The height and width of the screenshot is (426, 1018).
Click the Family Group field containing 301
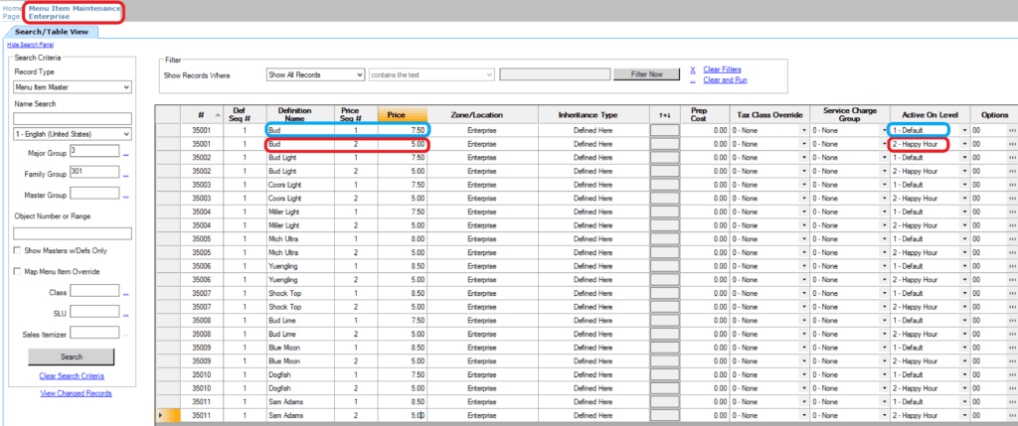point(94,172)
